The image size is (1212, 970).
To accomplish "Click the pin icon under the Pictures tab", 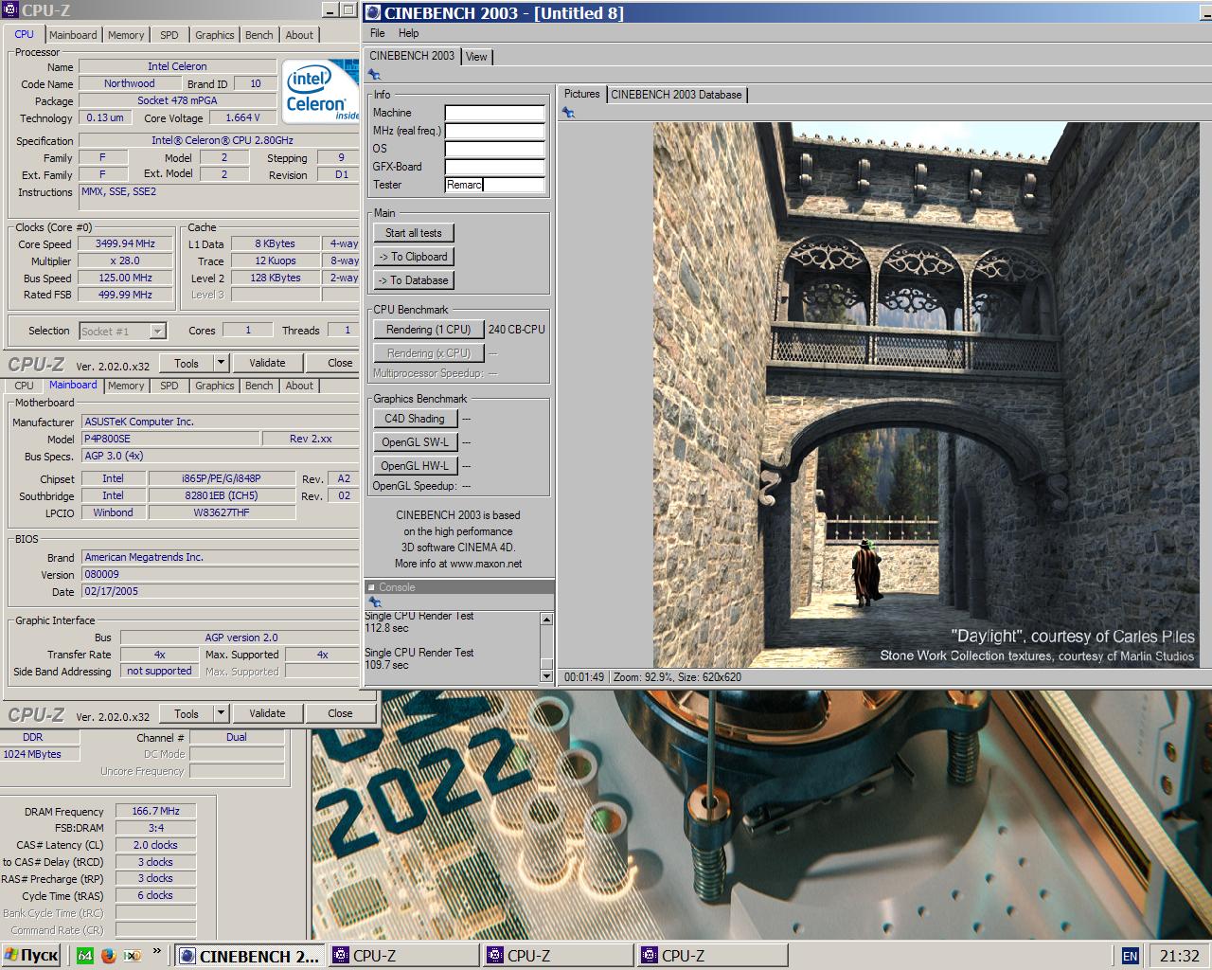I will click(568, 113).
